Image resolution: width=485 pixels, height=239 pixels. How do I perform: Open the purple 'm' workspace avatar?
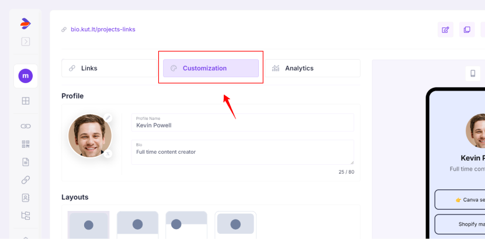pos(26,76)
